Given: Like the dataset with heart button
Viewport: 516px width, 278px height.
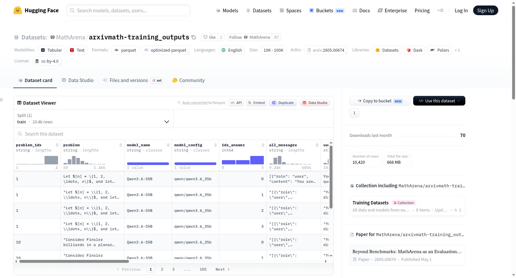Looking at the screenshot, I should click(209, 37).
